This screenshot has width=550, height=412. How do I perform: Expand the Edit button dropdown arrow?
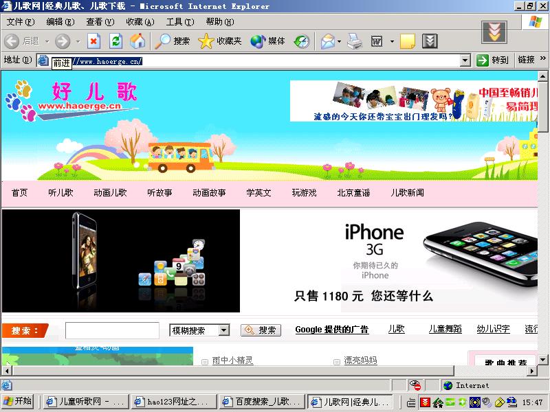392,41
